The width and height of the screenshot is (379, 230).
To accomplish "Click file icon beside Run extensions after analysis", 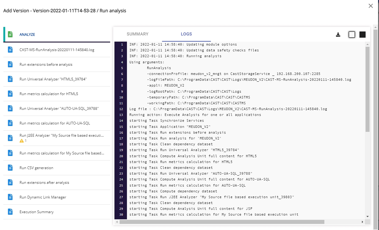I will [x=10, y=182].
